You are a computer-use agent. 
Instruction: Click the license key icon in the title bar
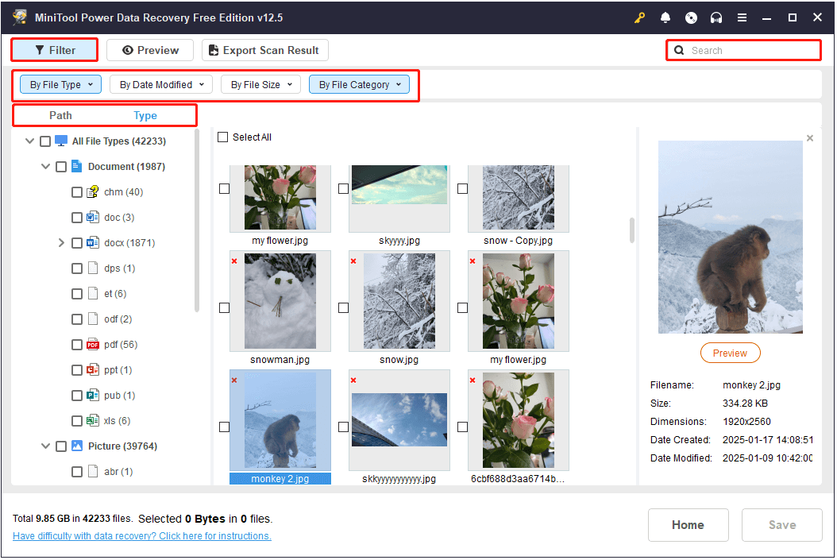click(x=639, y=17)
